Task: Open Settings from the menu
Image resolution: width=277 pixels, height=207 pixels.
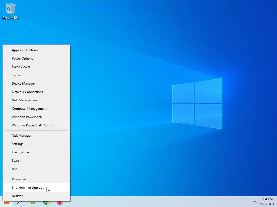Action: [x=37, y=144]
